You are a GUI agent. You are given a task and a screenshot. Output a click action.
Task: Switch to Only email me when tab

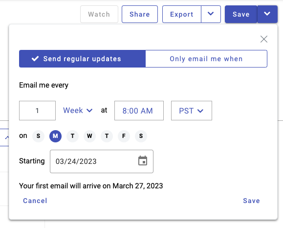pyautogui.click(x=206, y=59)
